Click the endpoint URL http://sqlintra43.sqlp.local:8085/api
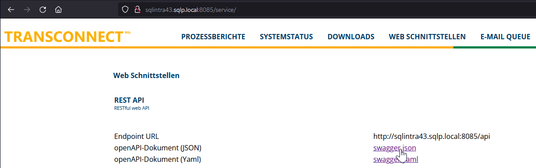The image size is (536, 168). pyautogui.click(x=432, y=136)
